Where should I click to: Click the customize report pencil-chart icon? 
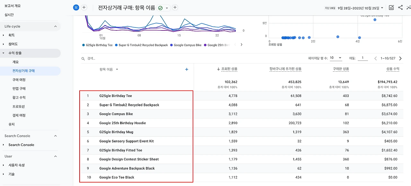click(x=391, y=8)
